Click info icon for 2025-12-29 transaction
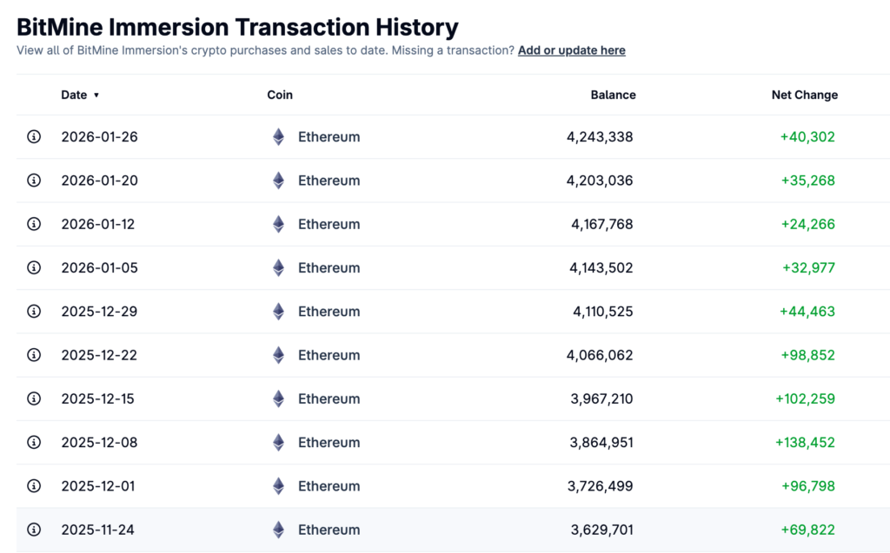890x553 pixels. pyautogui.click(x=34, y=311)
